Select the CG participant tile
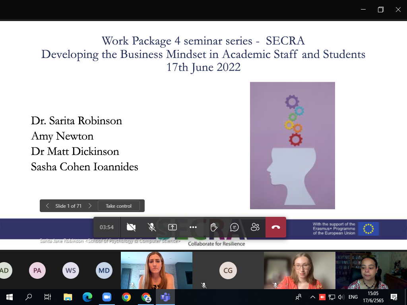Viewport: 407px width, 305px height. pos(228,270)
